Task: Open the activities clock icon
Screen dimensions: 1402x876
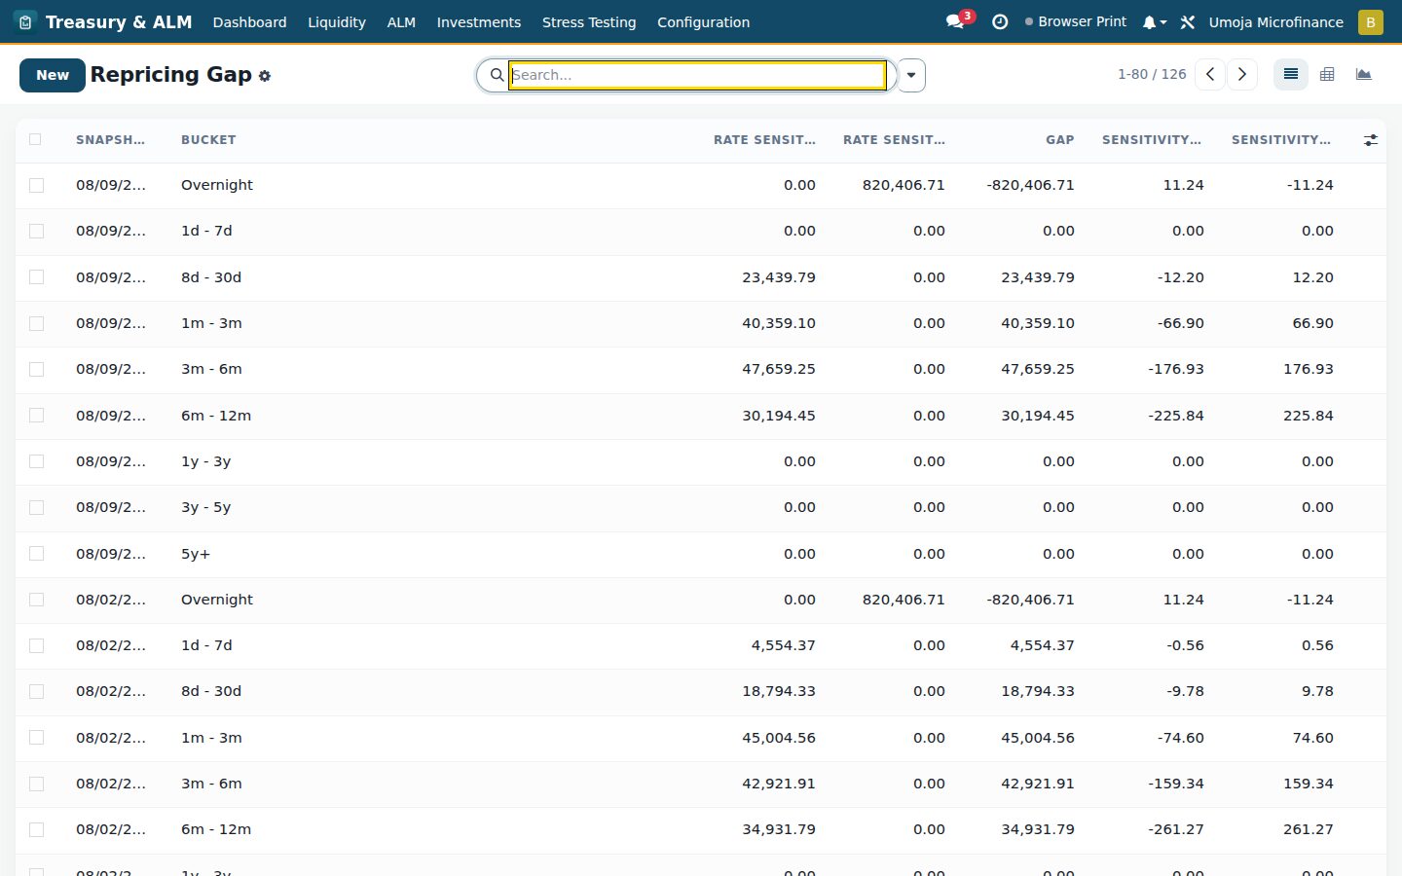Action: [1000, 21]
